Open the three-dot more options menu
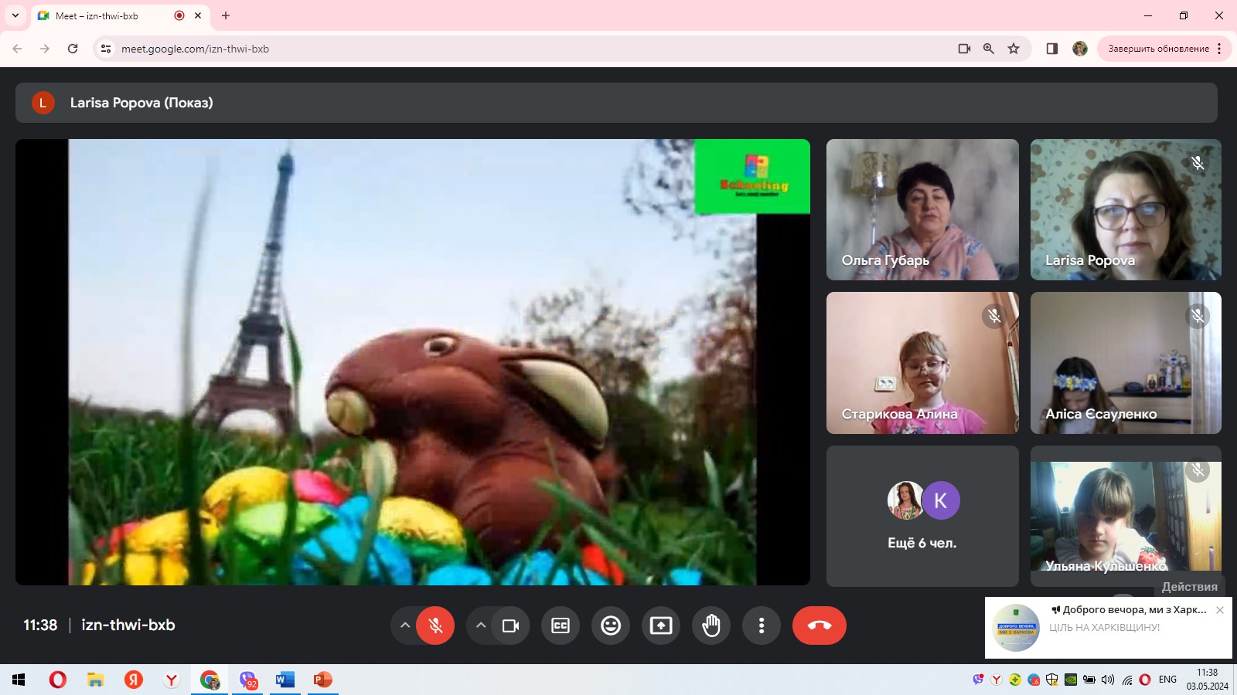Screen dimensions: 1237x695 click(x=762, y=625)
